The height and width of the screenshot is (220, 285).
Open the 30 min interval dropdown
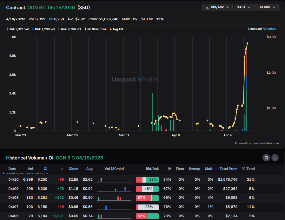[x=267, y=7]
